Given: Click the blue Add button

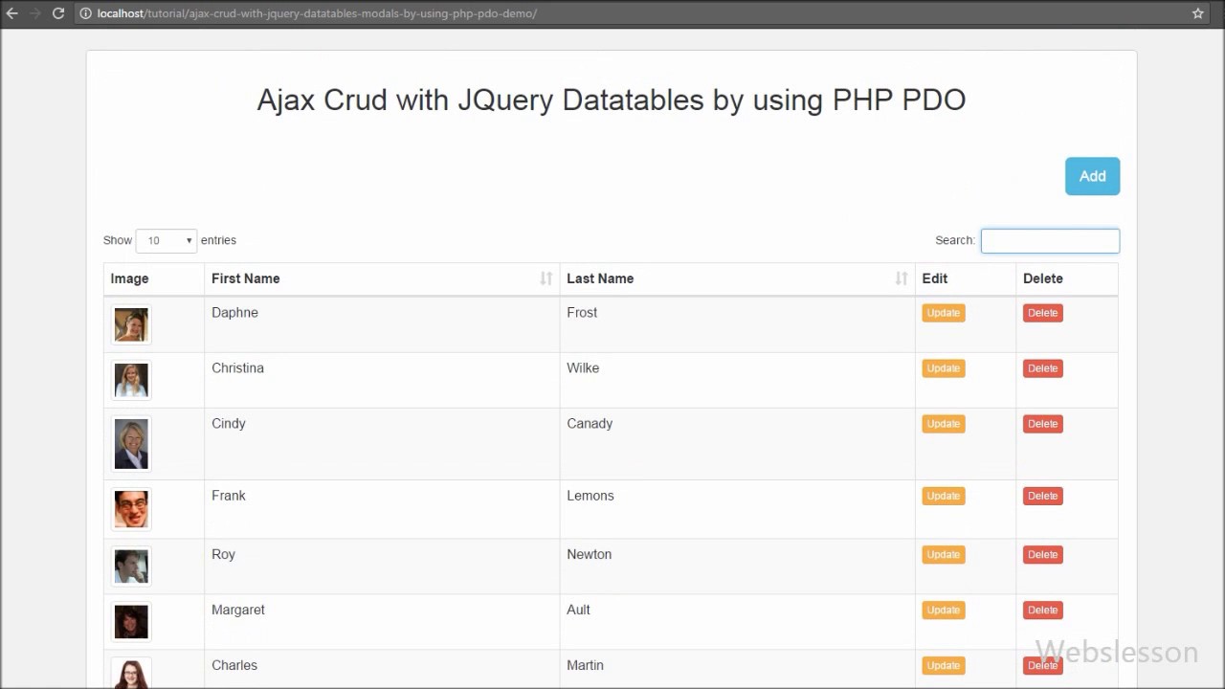Looking at the screenshot, I should pos(1092,176).
